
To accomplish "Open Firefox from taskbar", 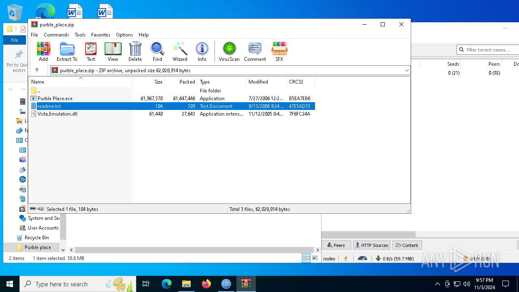I will [x=206, y=284].
